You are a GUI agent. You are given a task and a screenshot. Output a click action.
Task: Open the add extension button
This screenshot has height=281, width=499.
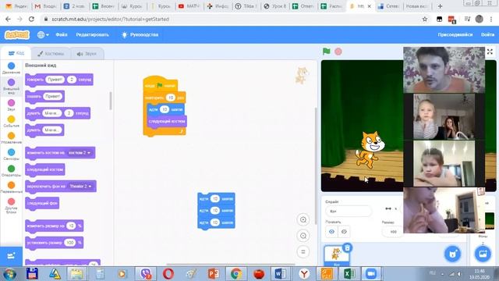click(x=11, y=256)
